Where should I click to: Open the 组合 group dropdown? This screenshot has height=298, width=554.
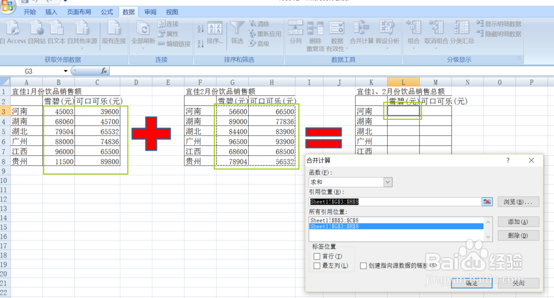pos(413,34)
